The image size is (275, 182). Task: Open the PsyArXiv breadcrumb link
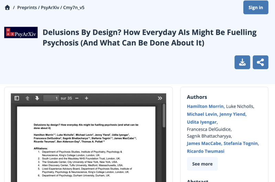pyautogui.click(x=50, y=8)
